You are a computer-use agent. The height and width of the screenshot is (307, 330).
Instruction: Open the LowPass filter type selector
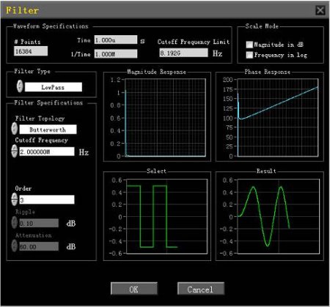pyautogui.click(x=54, y=87)
